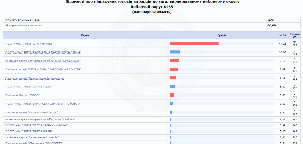The height and width of the screenshot is (144, 303).
Task: Click the "Батьківщина" party link
Action: point(43,61)
